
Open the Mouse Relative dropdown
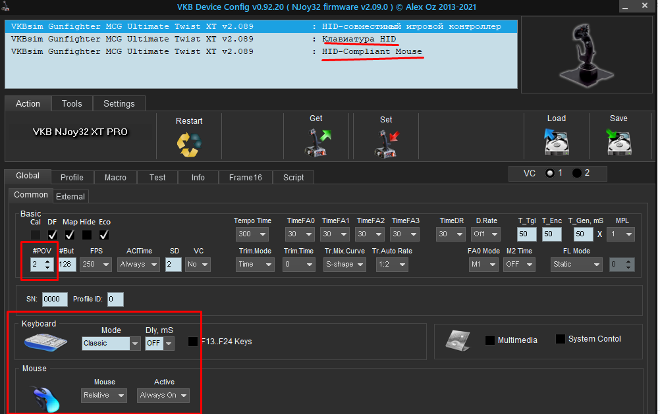(104, 396)
